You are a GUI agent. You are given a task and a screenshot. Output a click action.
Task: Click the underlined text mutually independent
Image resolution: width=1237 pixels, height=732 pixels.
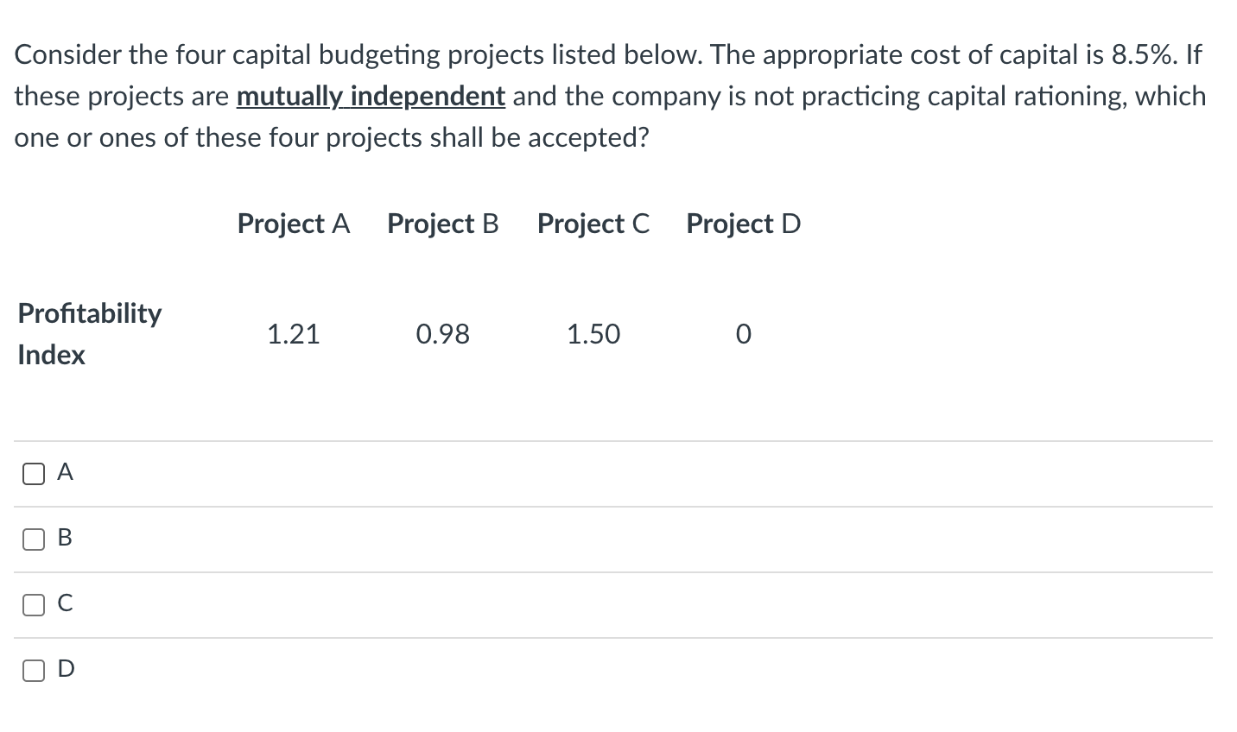(370, 96)
